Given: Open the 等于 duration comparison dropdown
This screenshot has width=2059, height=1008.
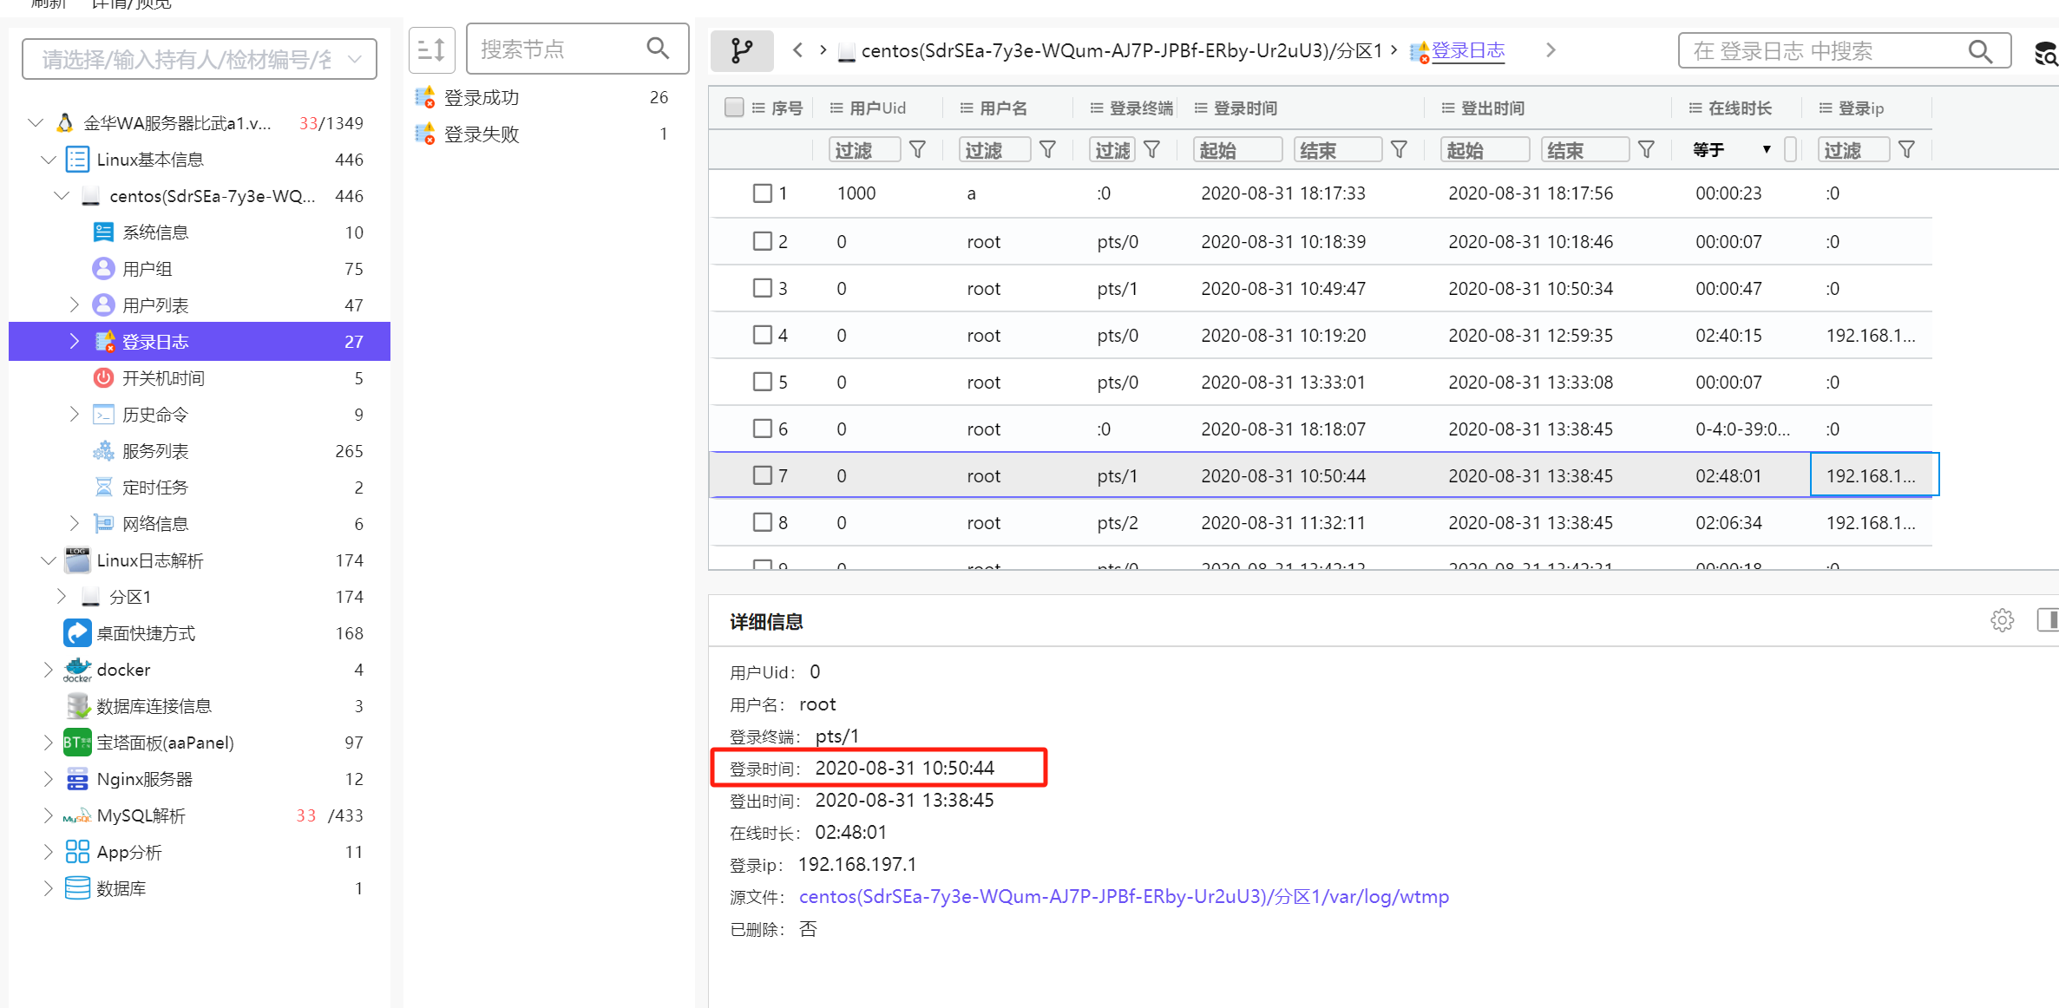Looking at the screenshot, I should (x=1731, y=150).
